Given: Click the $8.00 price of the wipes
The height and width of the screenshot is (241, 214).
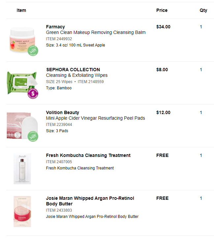Looking at the screenshot, I should click(162, 70).
